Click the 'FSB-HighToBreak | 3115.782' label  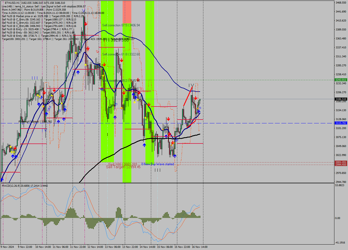tap(35, 122)
